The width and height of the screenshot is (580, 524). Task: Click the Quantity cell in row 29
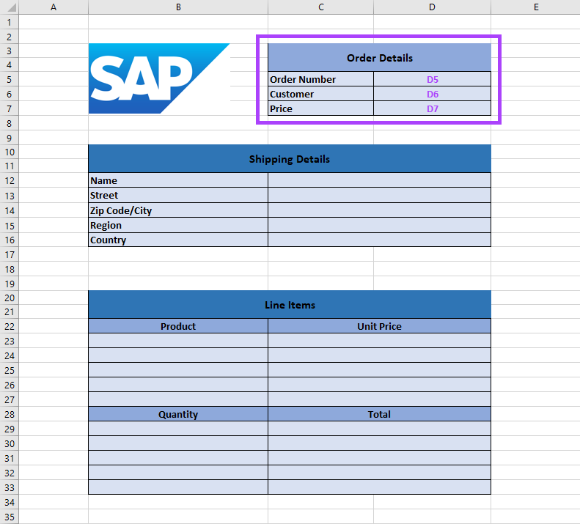pyautogui.click(x=178, y=429)
